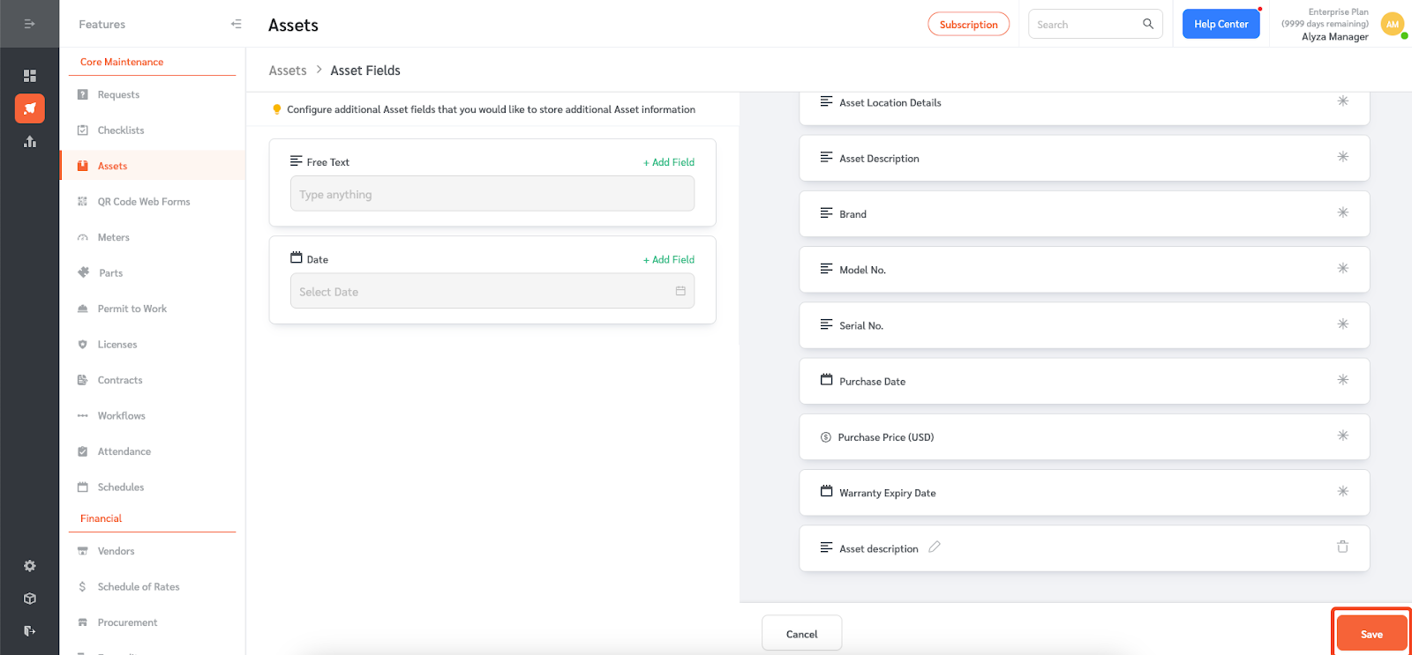
Task: Go back to Assets breadcrumb
Action: coord(288,71)
